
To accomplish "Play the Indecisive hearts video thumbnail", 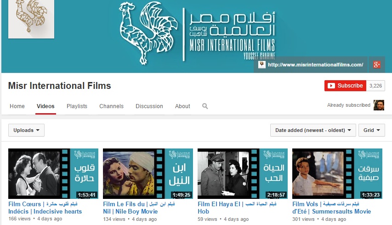I will click(53, 174).
